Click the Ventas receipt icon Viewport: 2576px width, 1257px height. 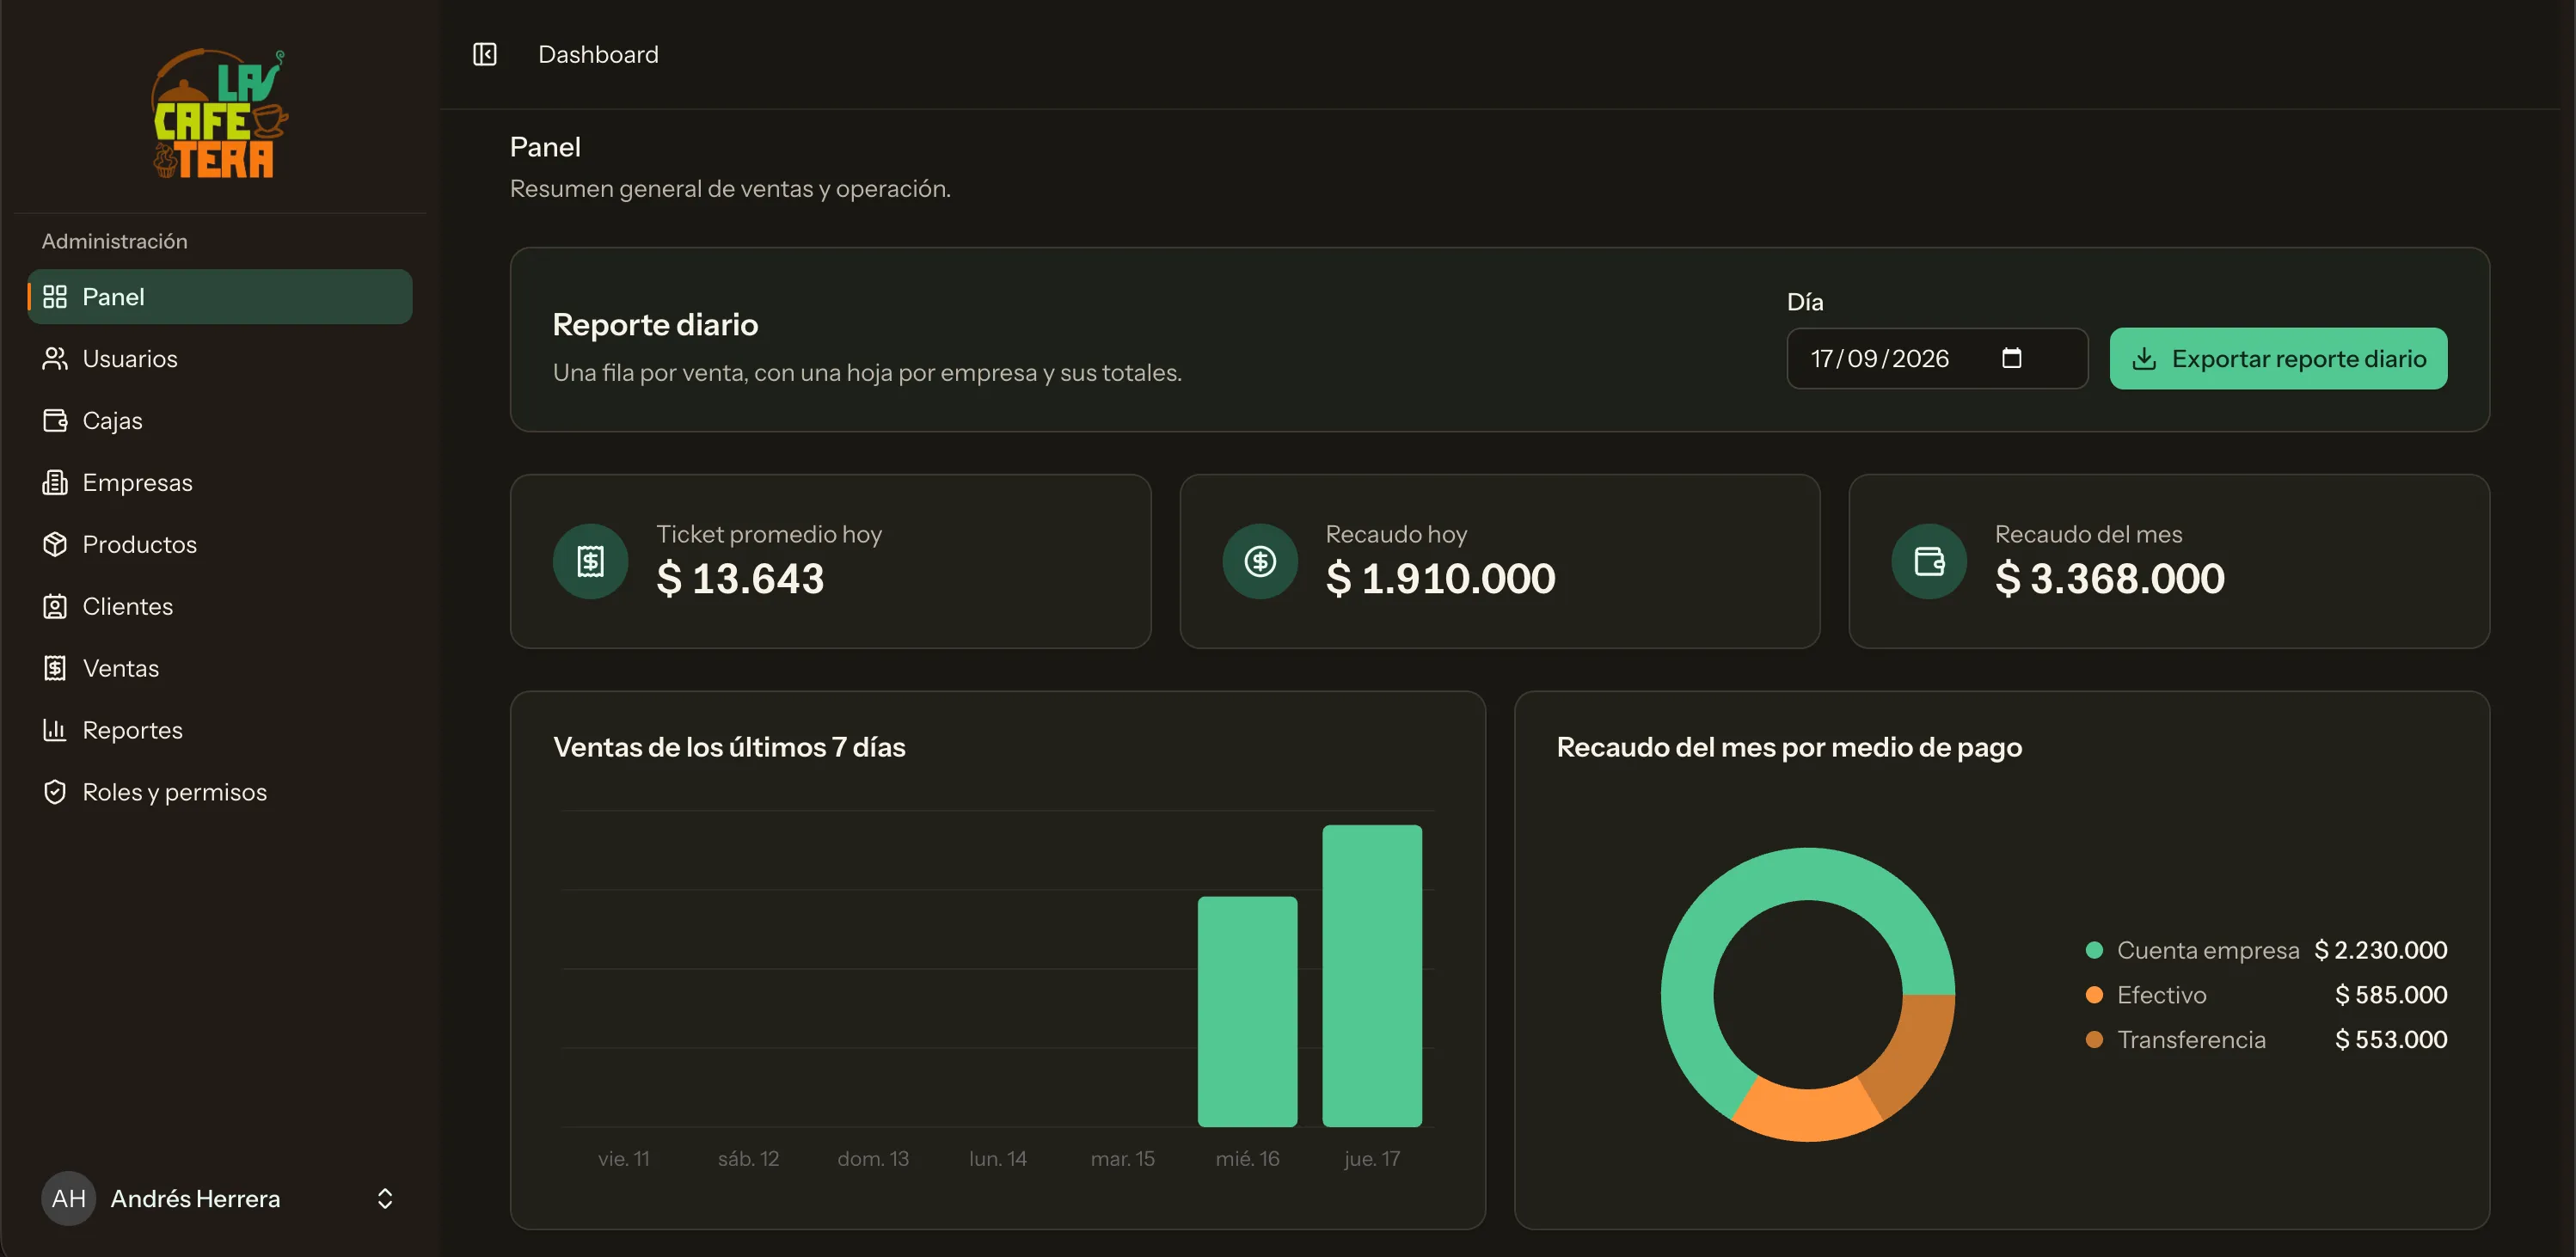pos(55,668)
